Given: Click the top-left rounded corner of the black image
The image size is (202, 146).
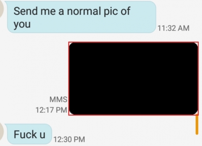Looking at the screenshot, I should [x=72, y=45].
